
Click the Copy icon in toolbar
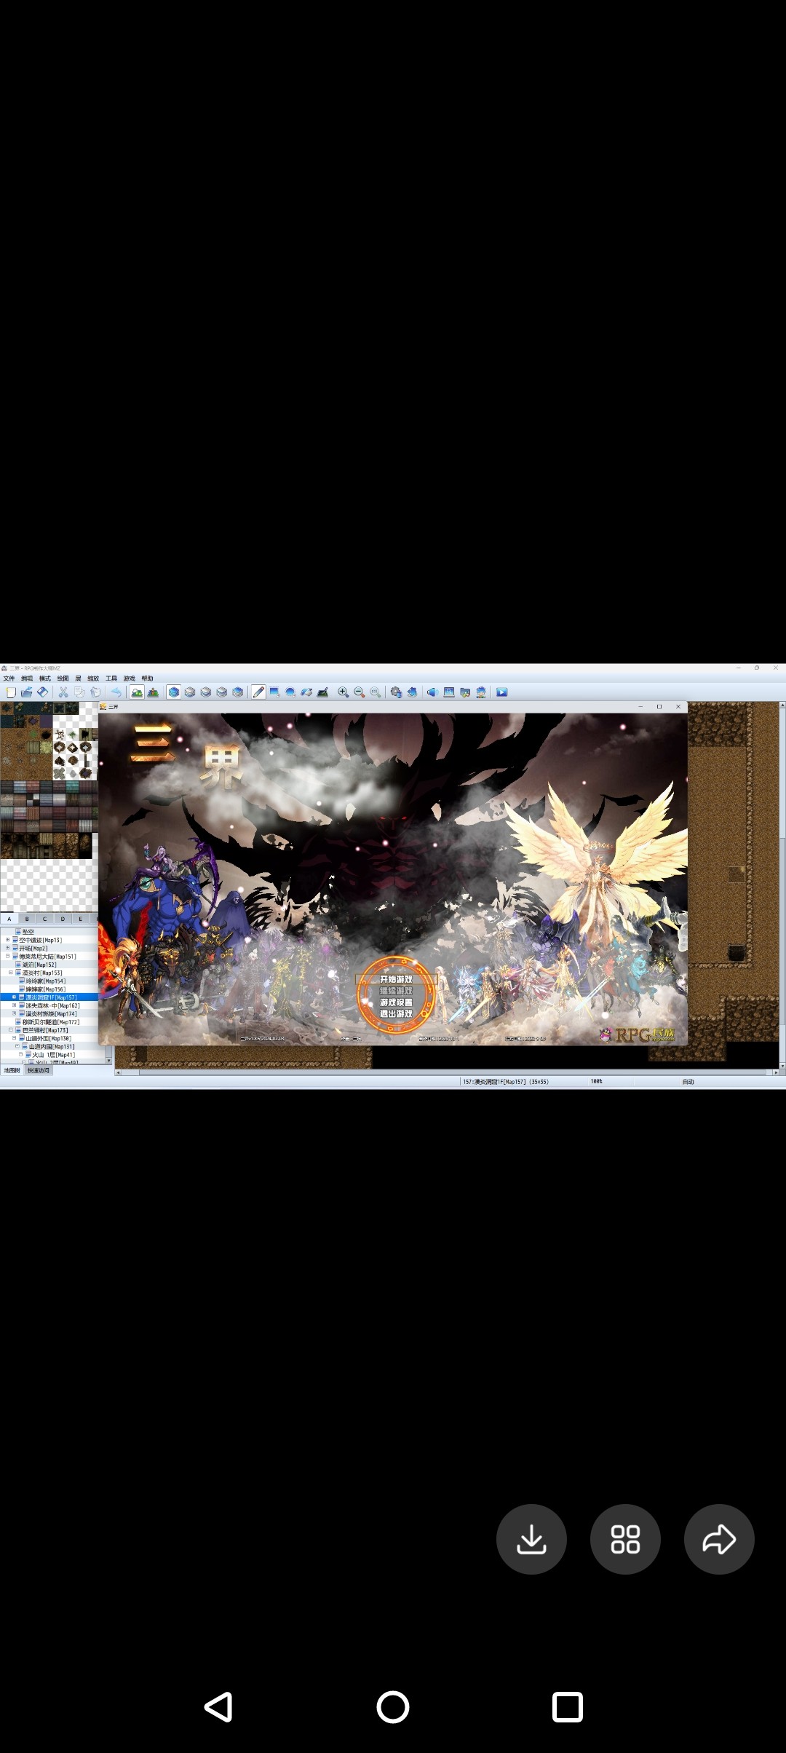click(x=79, y=692)
